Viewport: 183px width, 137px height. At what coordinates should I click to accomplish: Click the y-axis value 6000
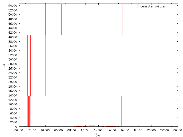13,113
